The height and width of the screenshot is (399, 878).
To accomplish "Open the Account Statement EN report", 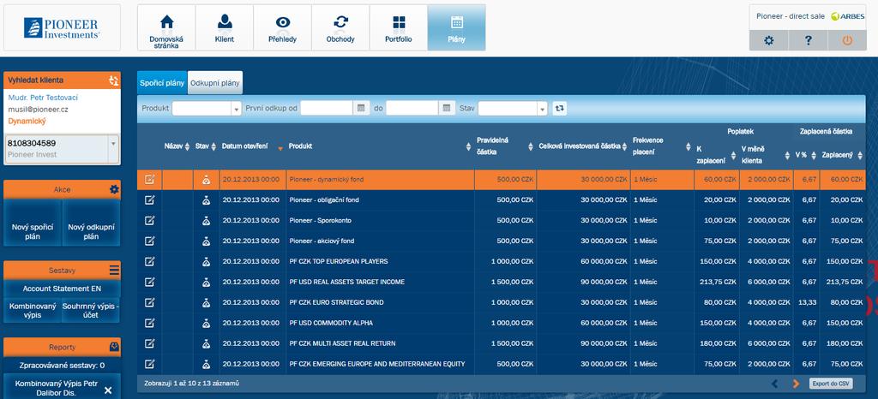I will 62,289.
